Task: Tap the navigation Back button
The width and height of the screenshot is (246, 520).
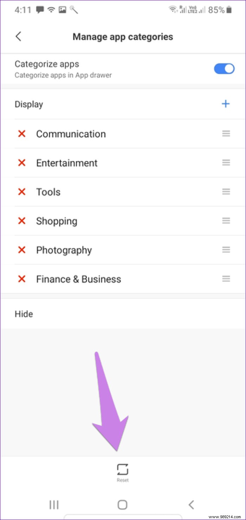Action: coord(191,504)
